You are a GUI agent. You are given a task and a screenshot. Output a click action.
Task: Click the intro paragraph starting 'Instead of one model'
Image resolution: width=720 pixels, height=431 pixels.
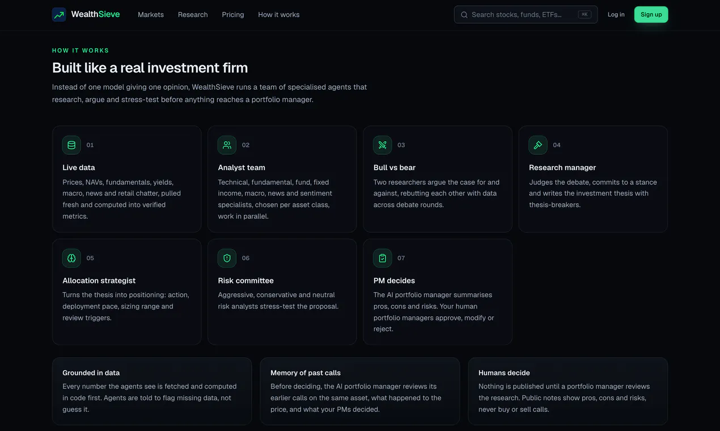[210, 93]
